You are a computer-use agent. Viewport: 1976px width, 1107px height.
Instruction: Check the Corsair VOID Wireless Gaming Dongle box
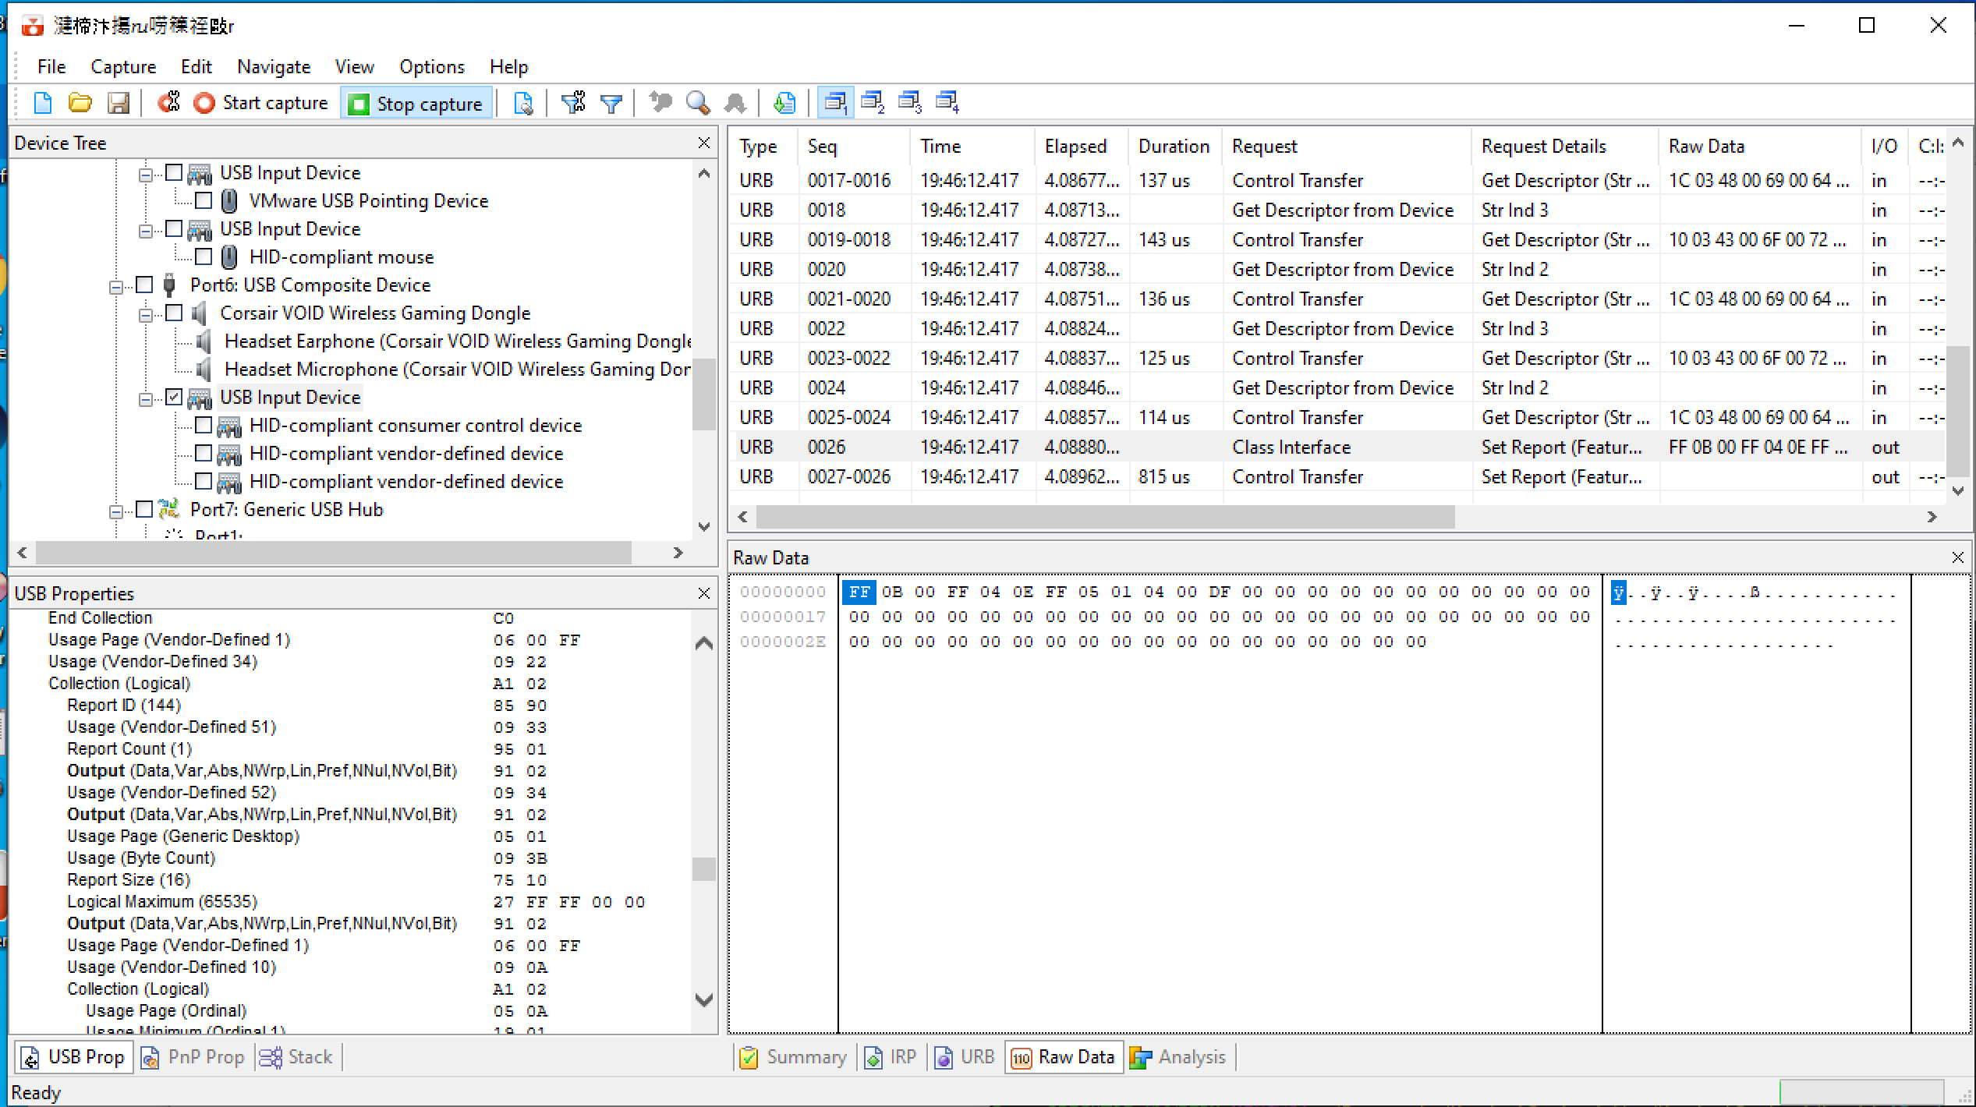tap(175, 313)
